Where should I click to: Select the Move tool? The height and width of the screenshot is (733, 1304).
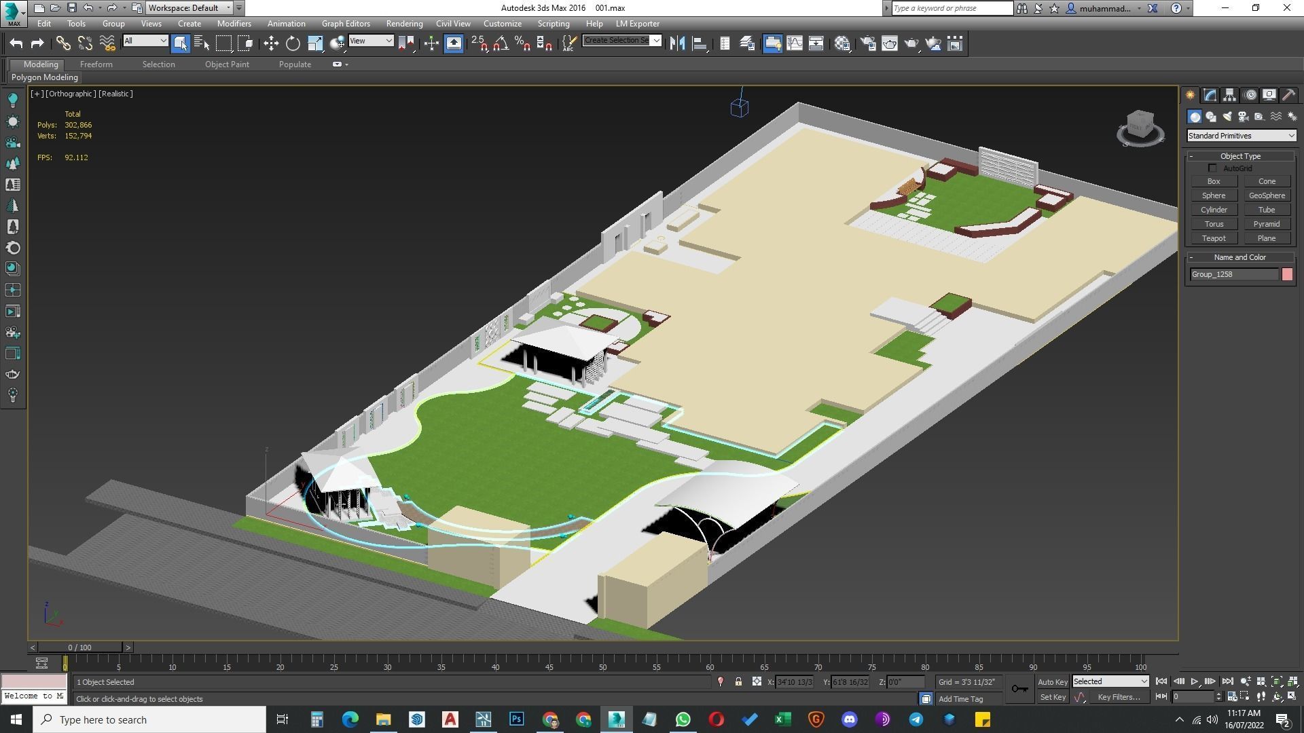(271, 44)
